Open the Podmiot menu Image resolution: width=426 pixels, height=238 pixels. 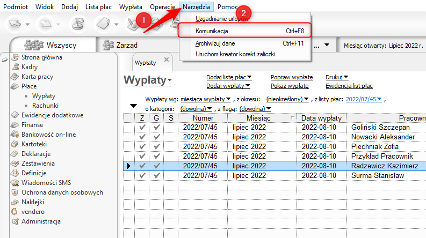[16, 7]
